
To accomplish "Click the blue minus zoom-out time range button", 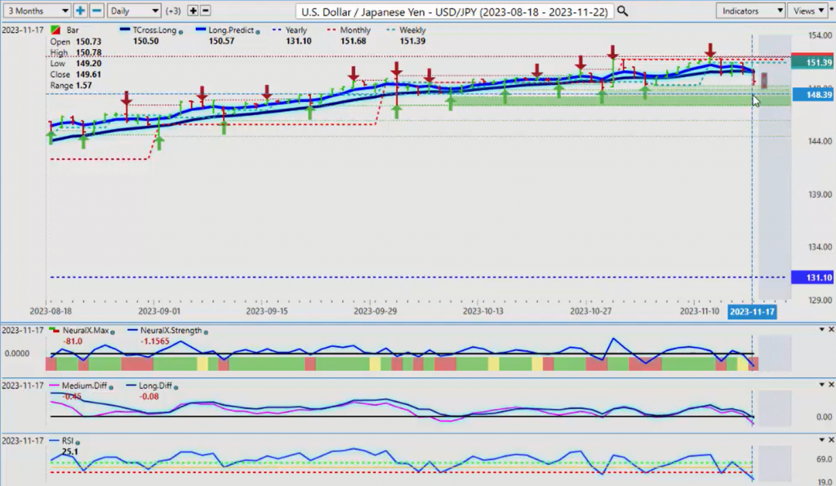I will click(96, 11).
